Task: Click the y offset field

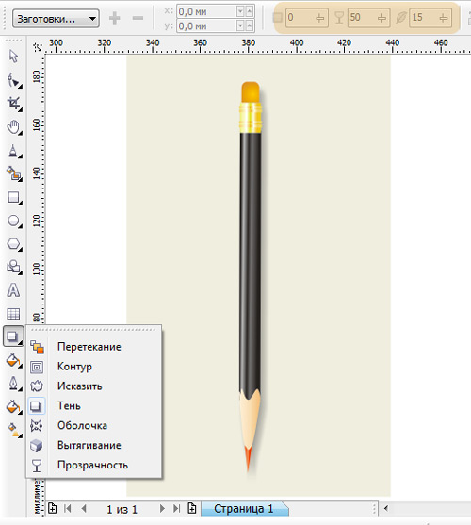Action: [206, 25]
